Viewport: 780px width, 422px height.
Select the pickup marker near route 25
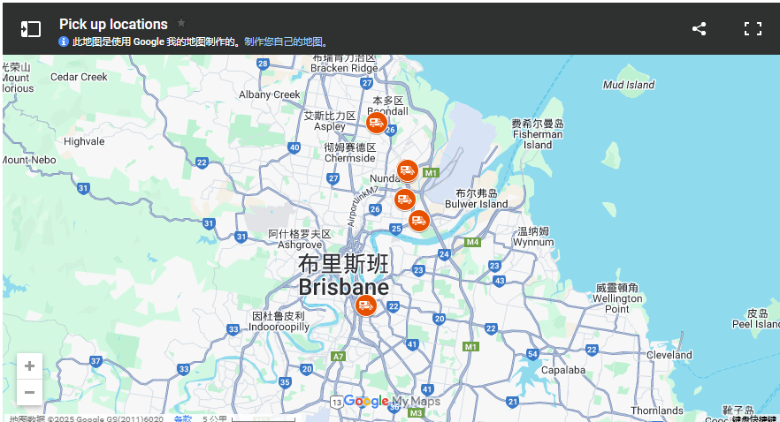click(419, 221)
